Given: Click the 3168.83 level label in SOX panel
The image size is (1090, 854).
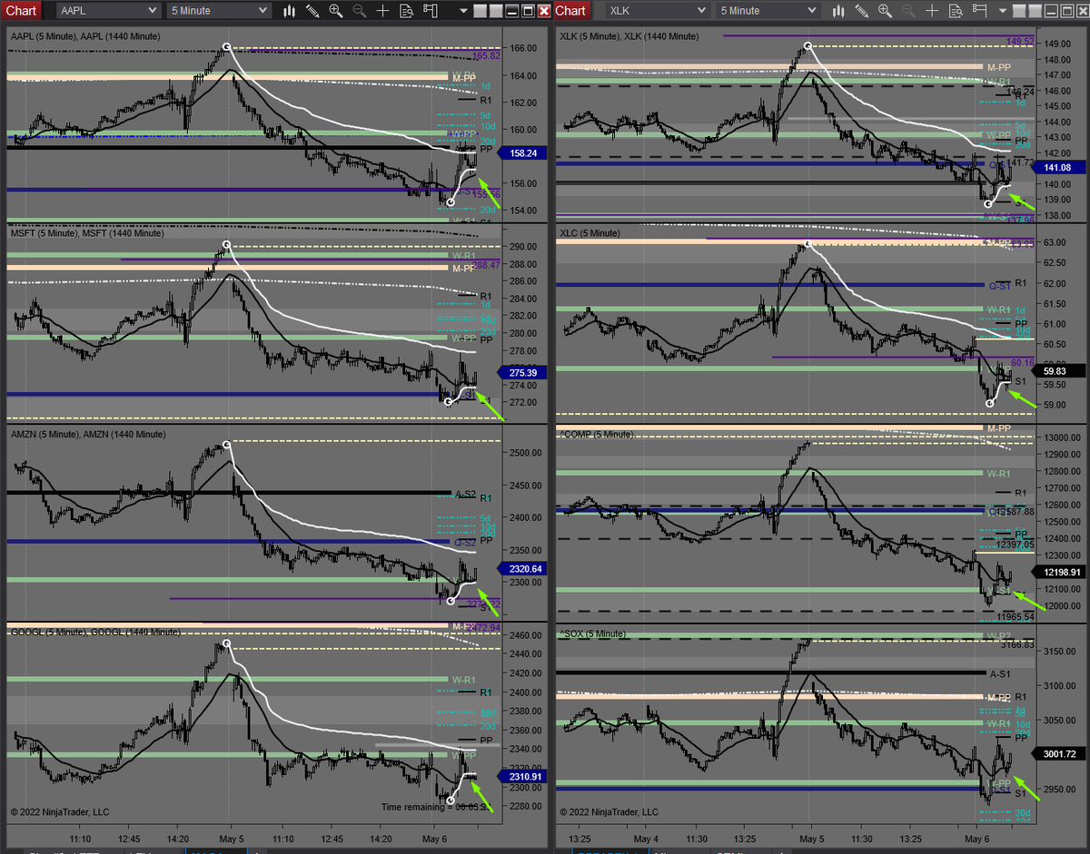Looking at the screenshot, I should [x=1017, y=645].
